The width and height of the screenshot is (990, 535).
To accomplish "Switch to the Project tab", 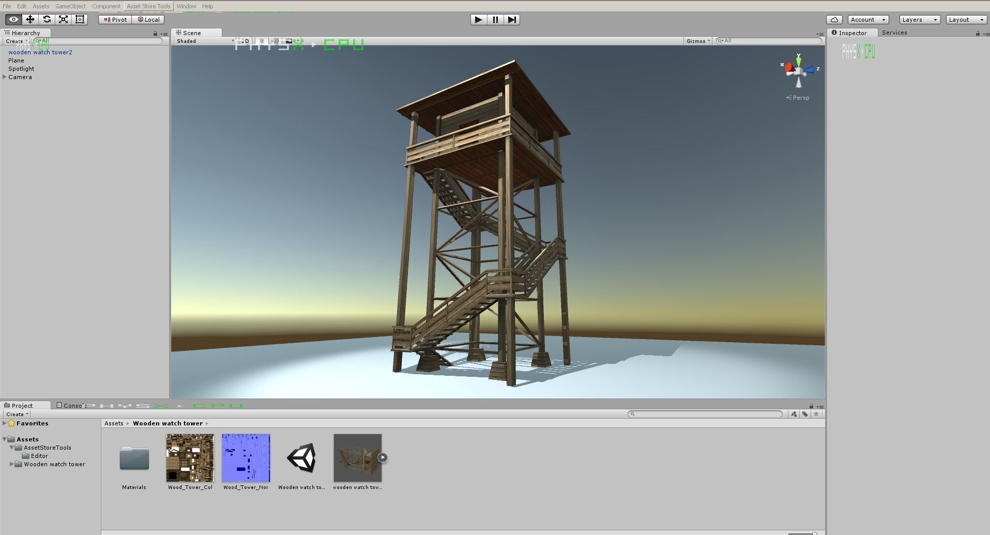I will click(x=26, y=406).
